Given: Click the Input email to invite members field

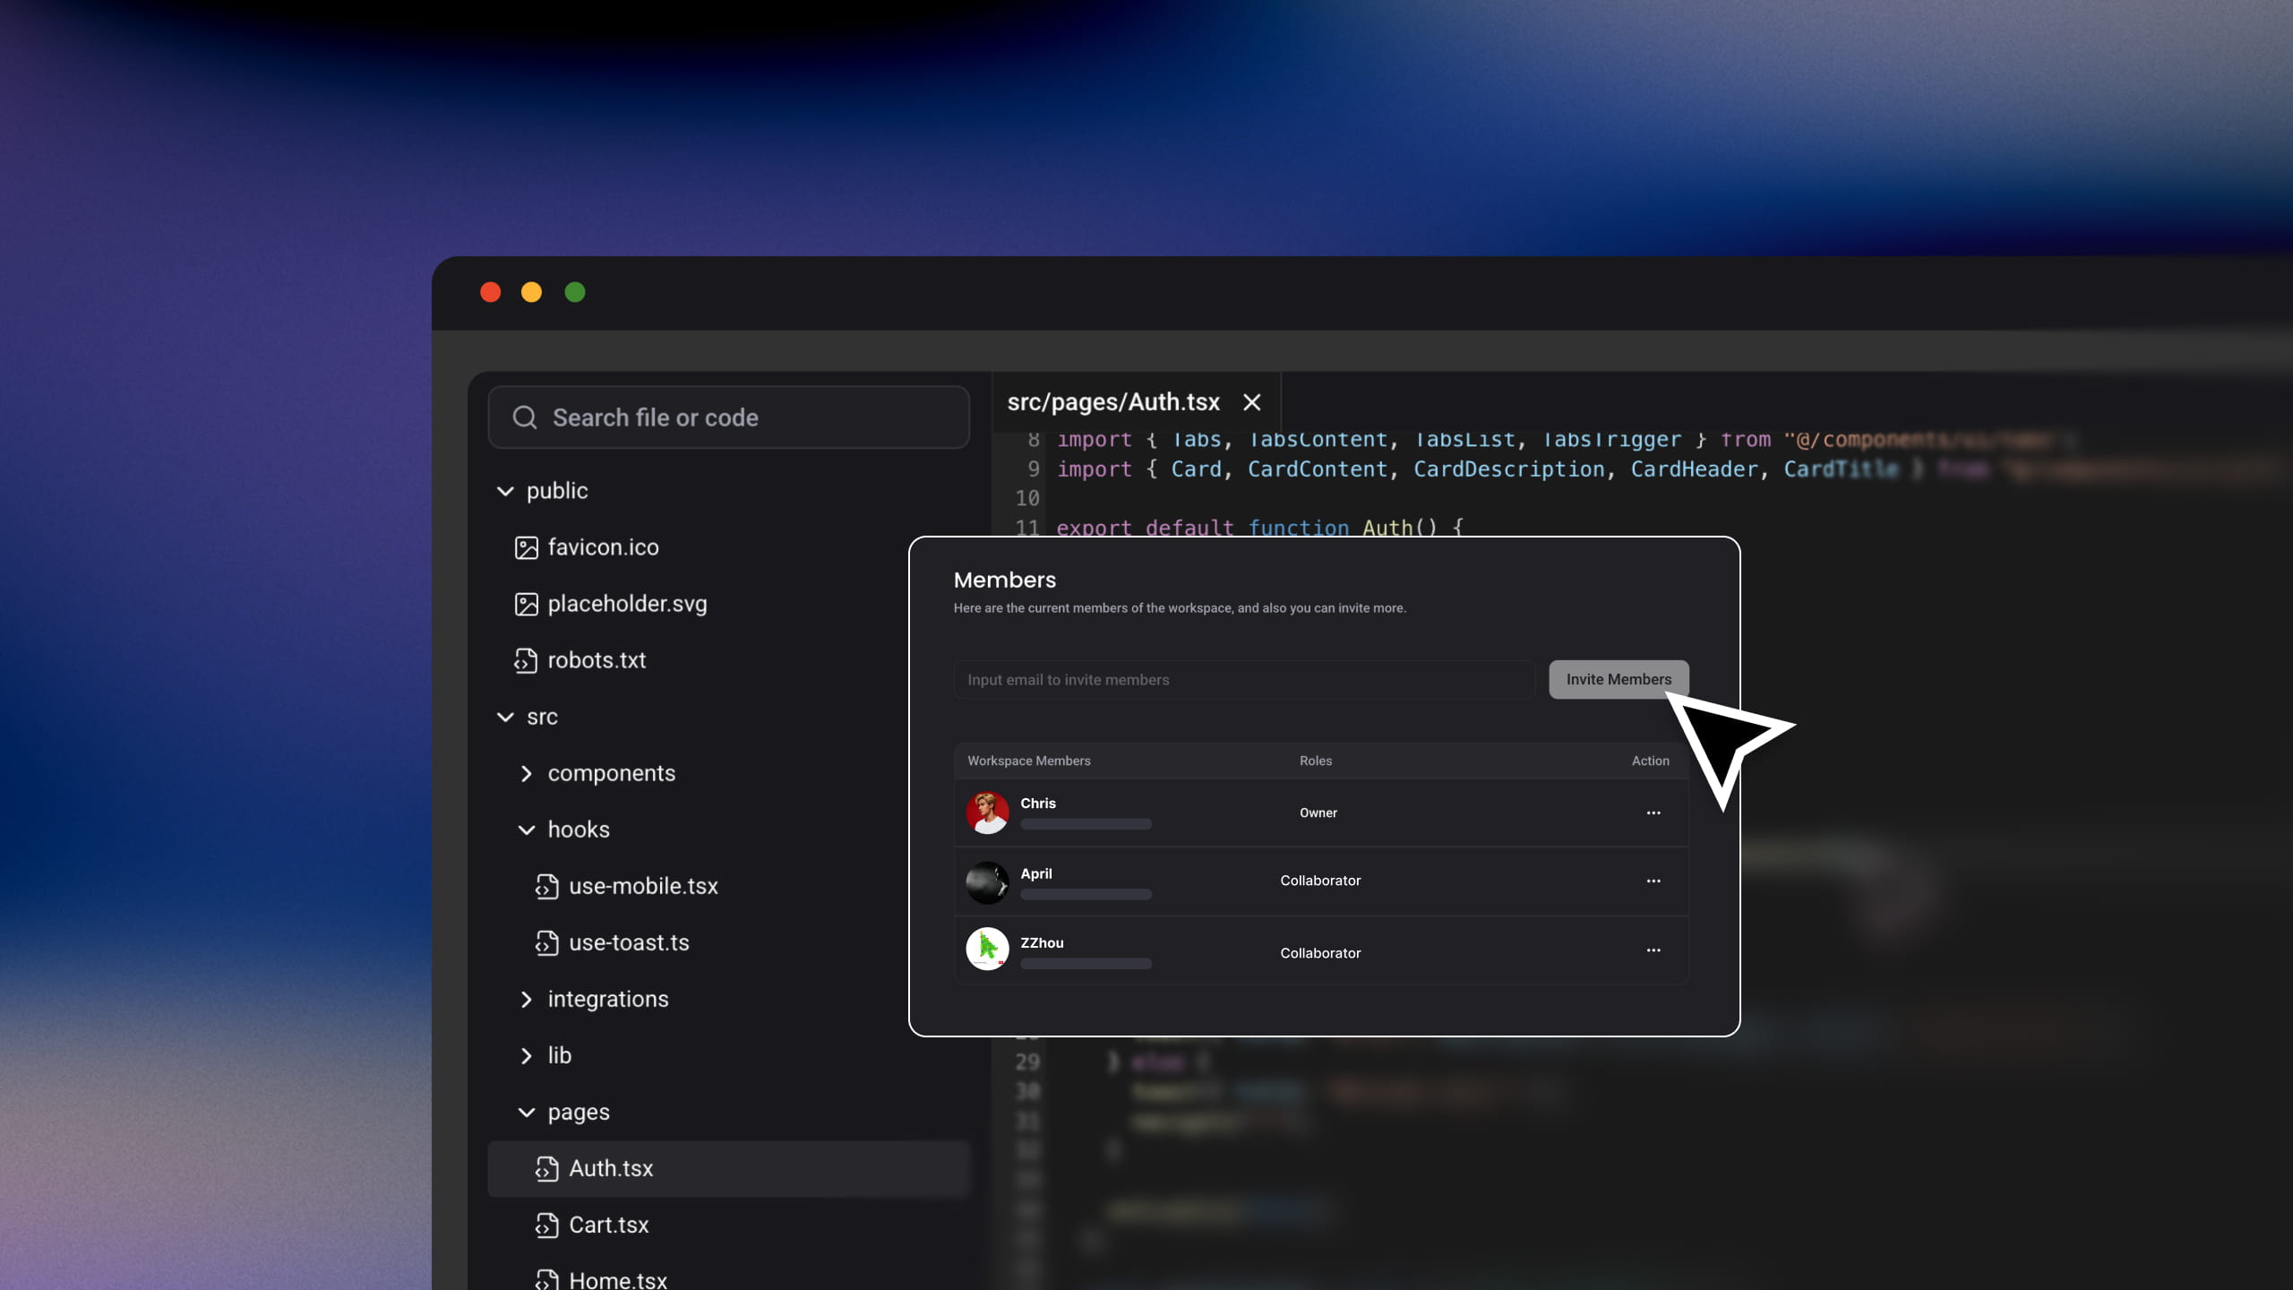Looking at the screenshot, I should coord(1244,679).
